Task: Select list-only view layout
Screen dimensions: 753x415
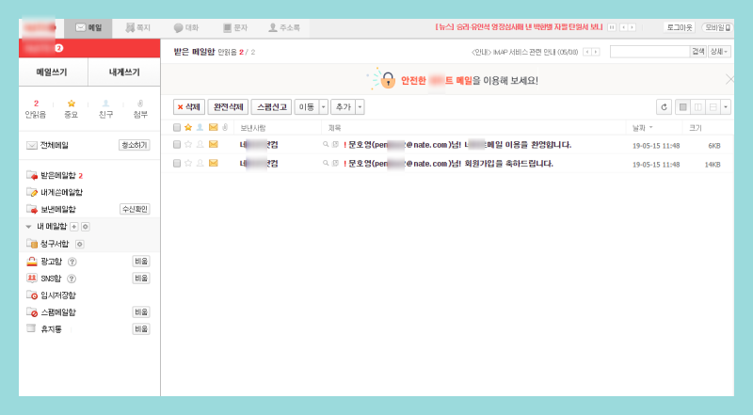Action: point(683,106)
